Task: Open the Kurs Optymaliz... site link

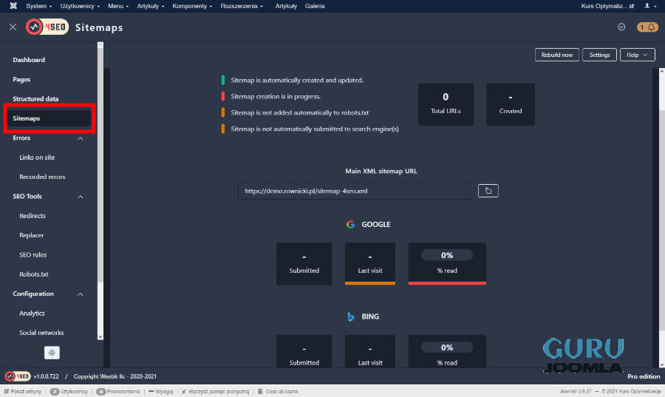Action: [607, 6]
